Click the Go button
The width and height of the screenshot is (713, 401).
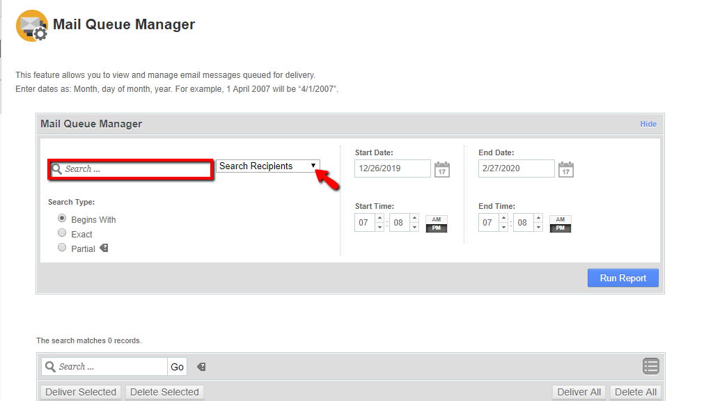pos(177,367)
